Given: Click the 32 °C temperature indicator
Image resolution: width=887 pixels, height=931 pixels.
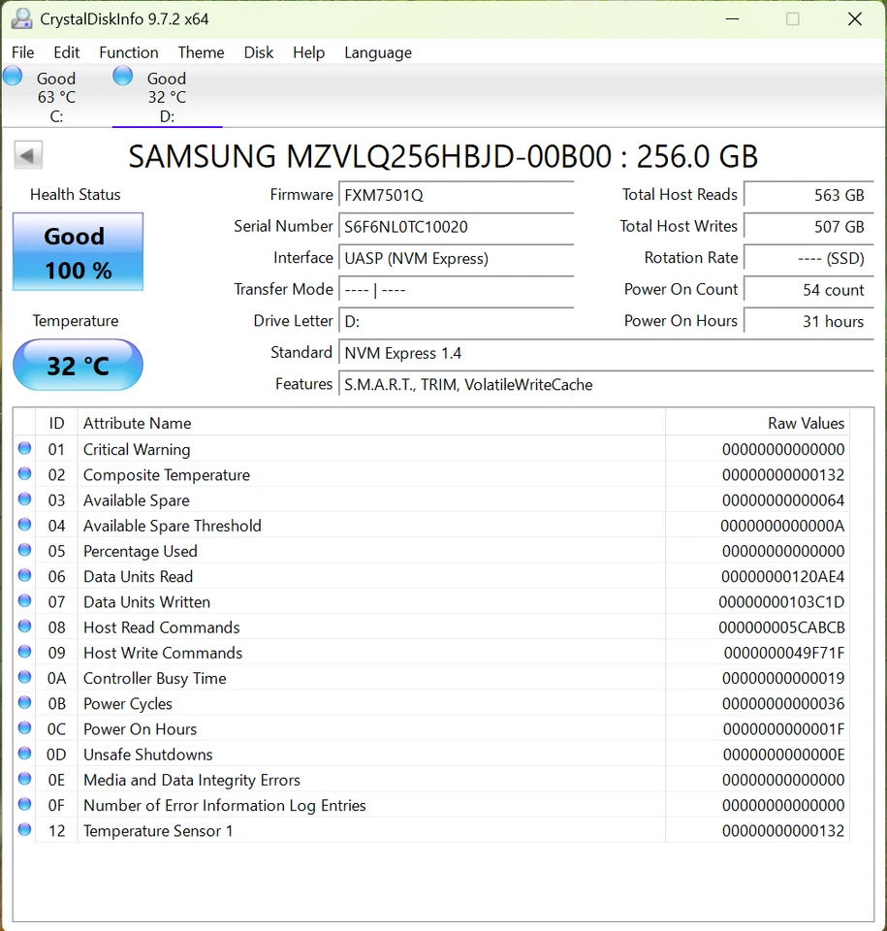Looking at the screenshot, I should click(x=77, y=365).
